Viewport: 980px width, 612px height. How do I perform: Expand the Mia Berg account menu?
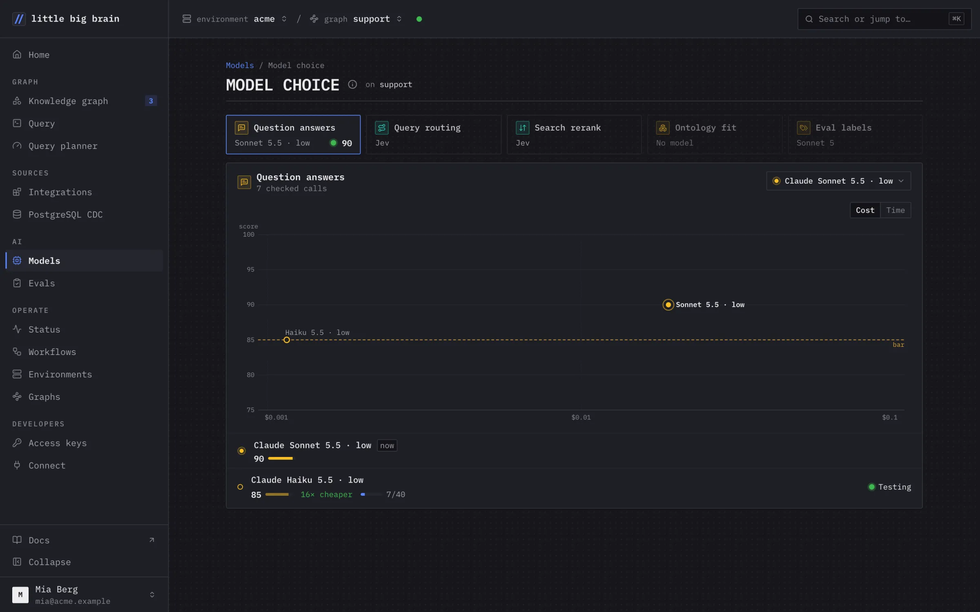(84, 594)
